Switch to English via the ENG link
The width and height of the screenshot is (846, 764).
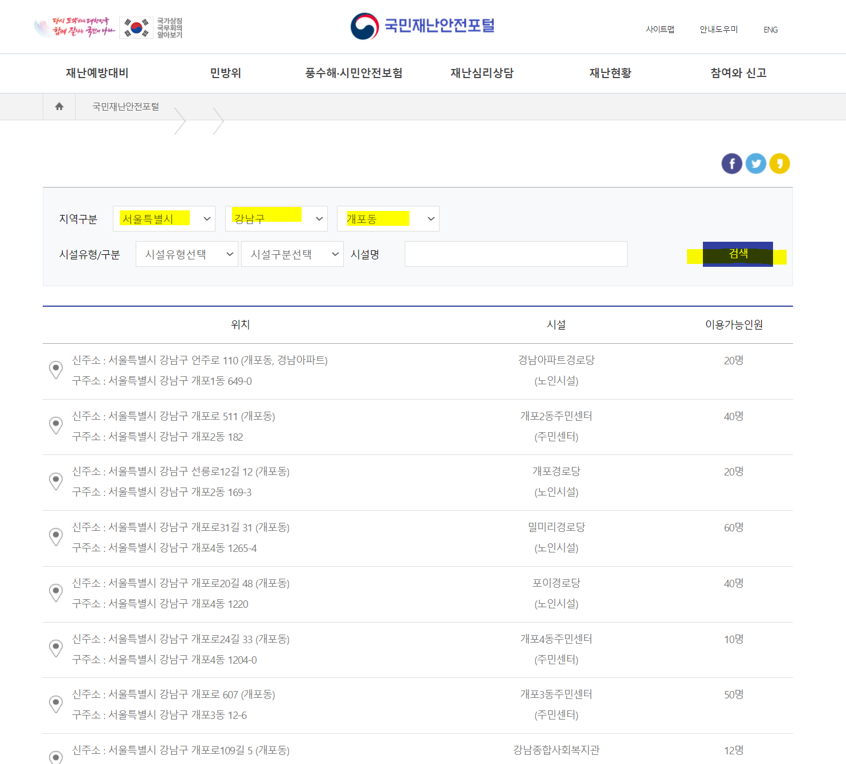click(770, 29)
